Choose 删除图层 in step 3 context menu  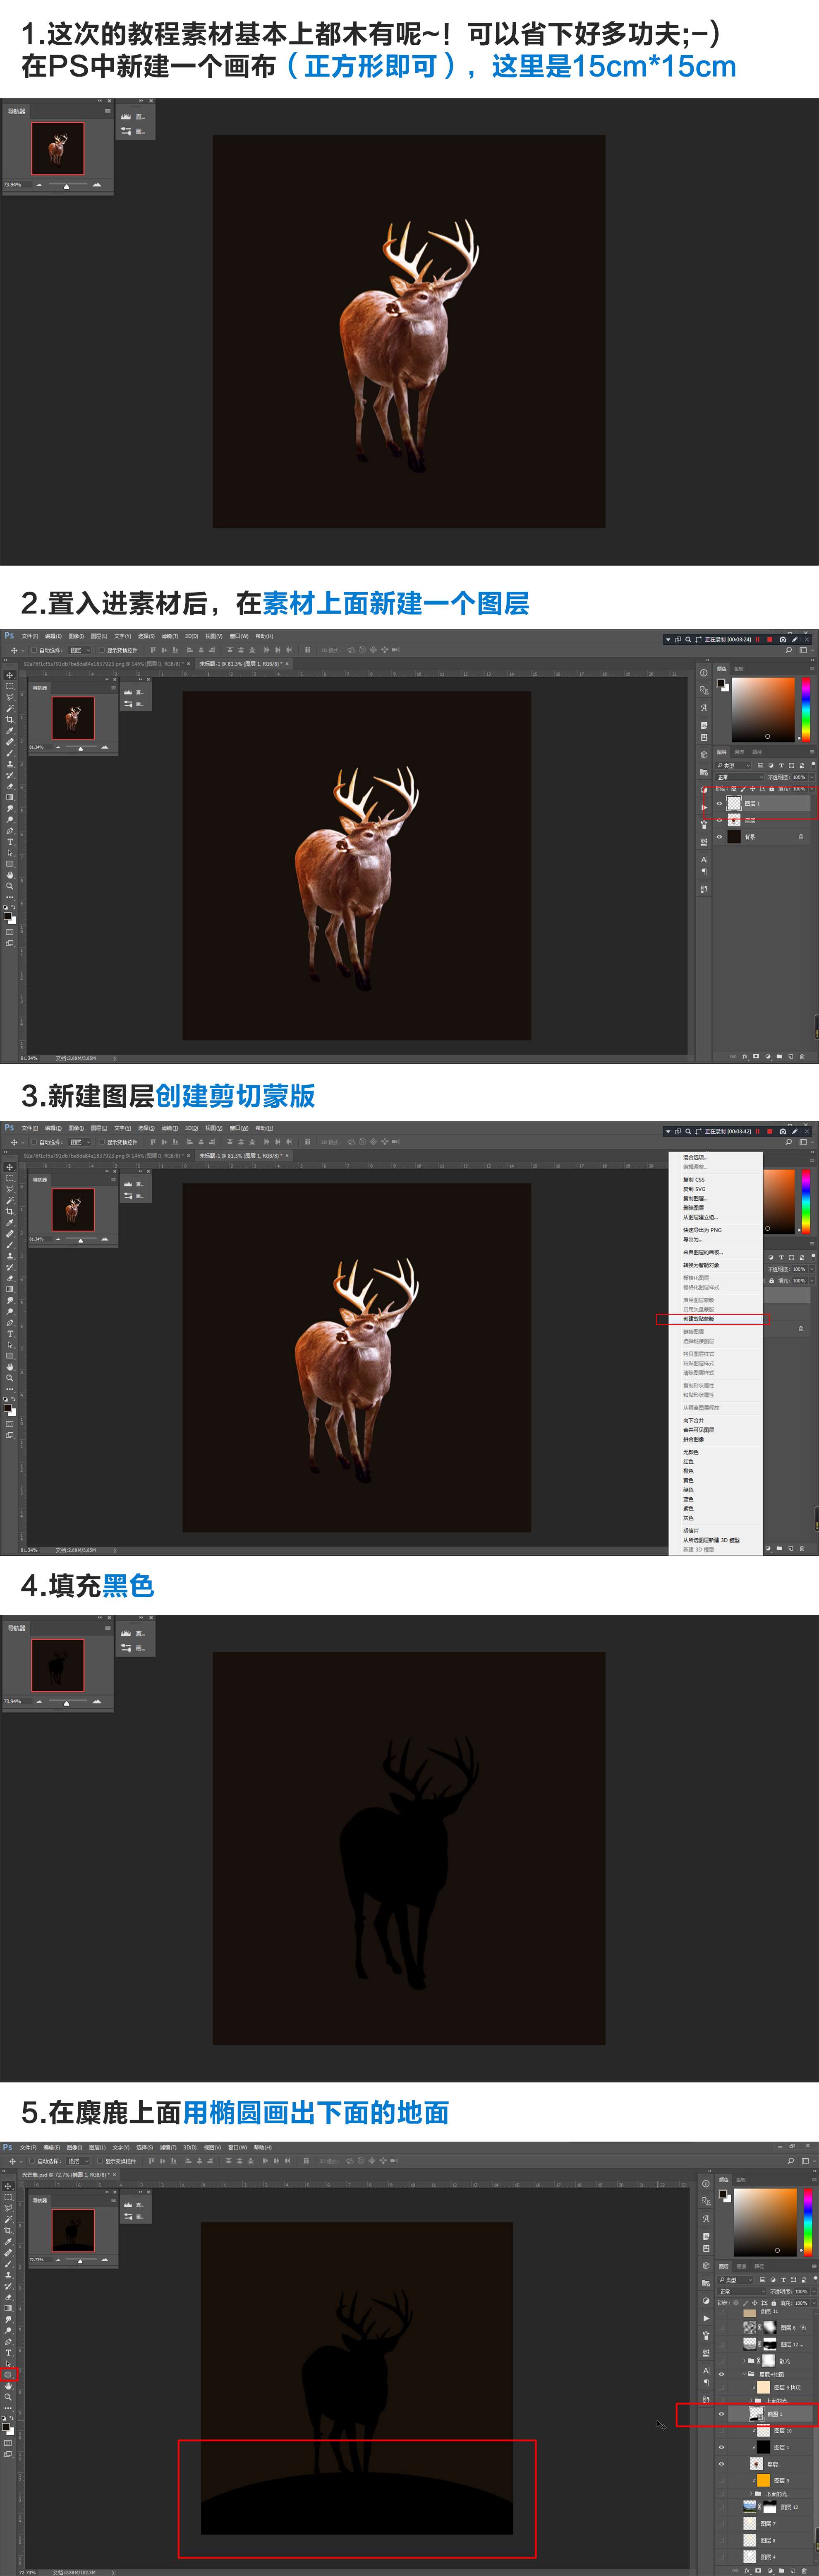[694, 1208]
